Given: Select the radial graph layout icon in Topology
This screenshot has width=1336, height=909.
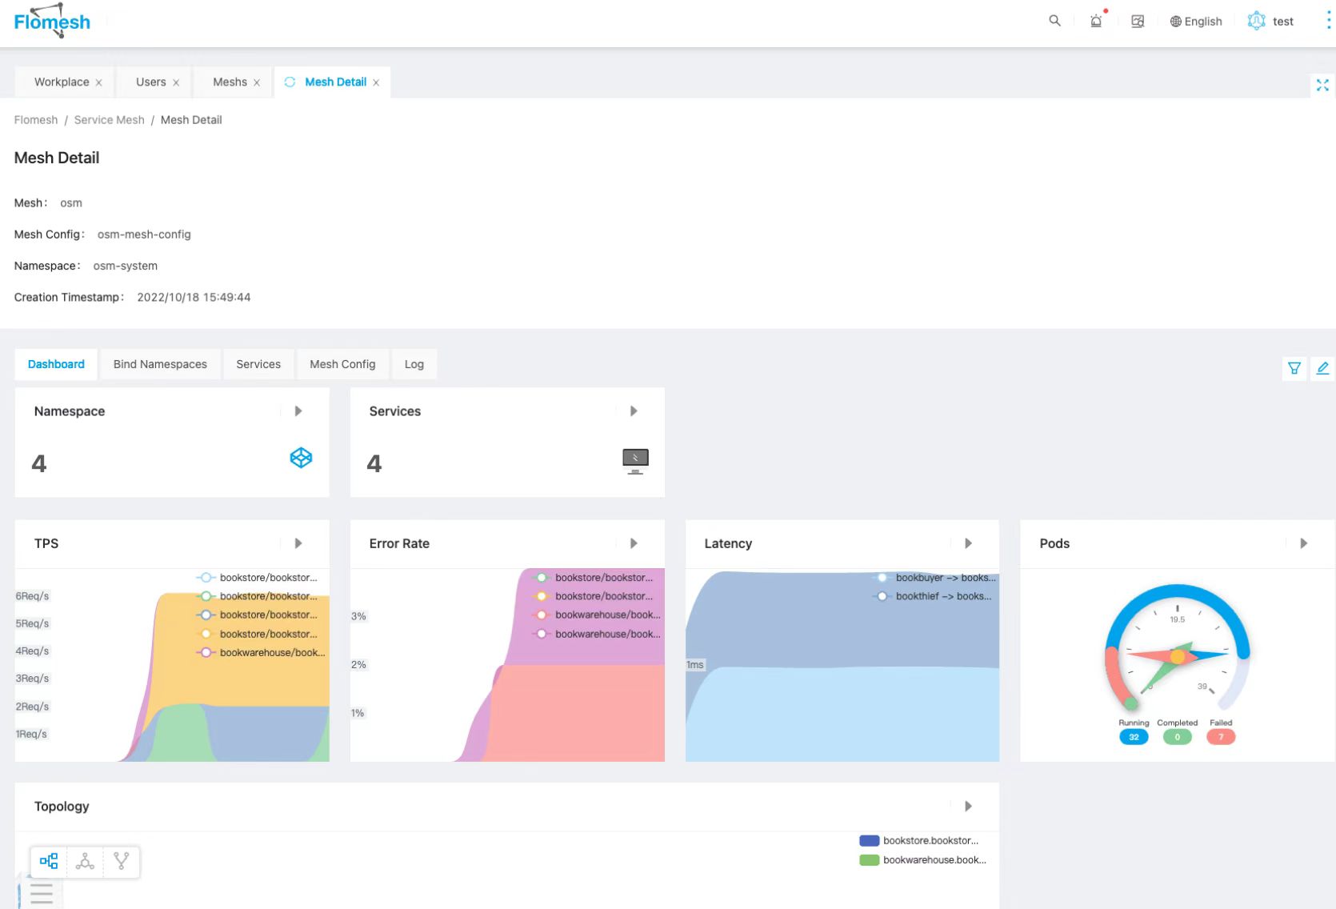Looking at the screenshot, I should [x=85, y=861].
